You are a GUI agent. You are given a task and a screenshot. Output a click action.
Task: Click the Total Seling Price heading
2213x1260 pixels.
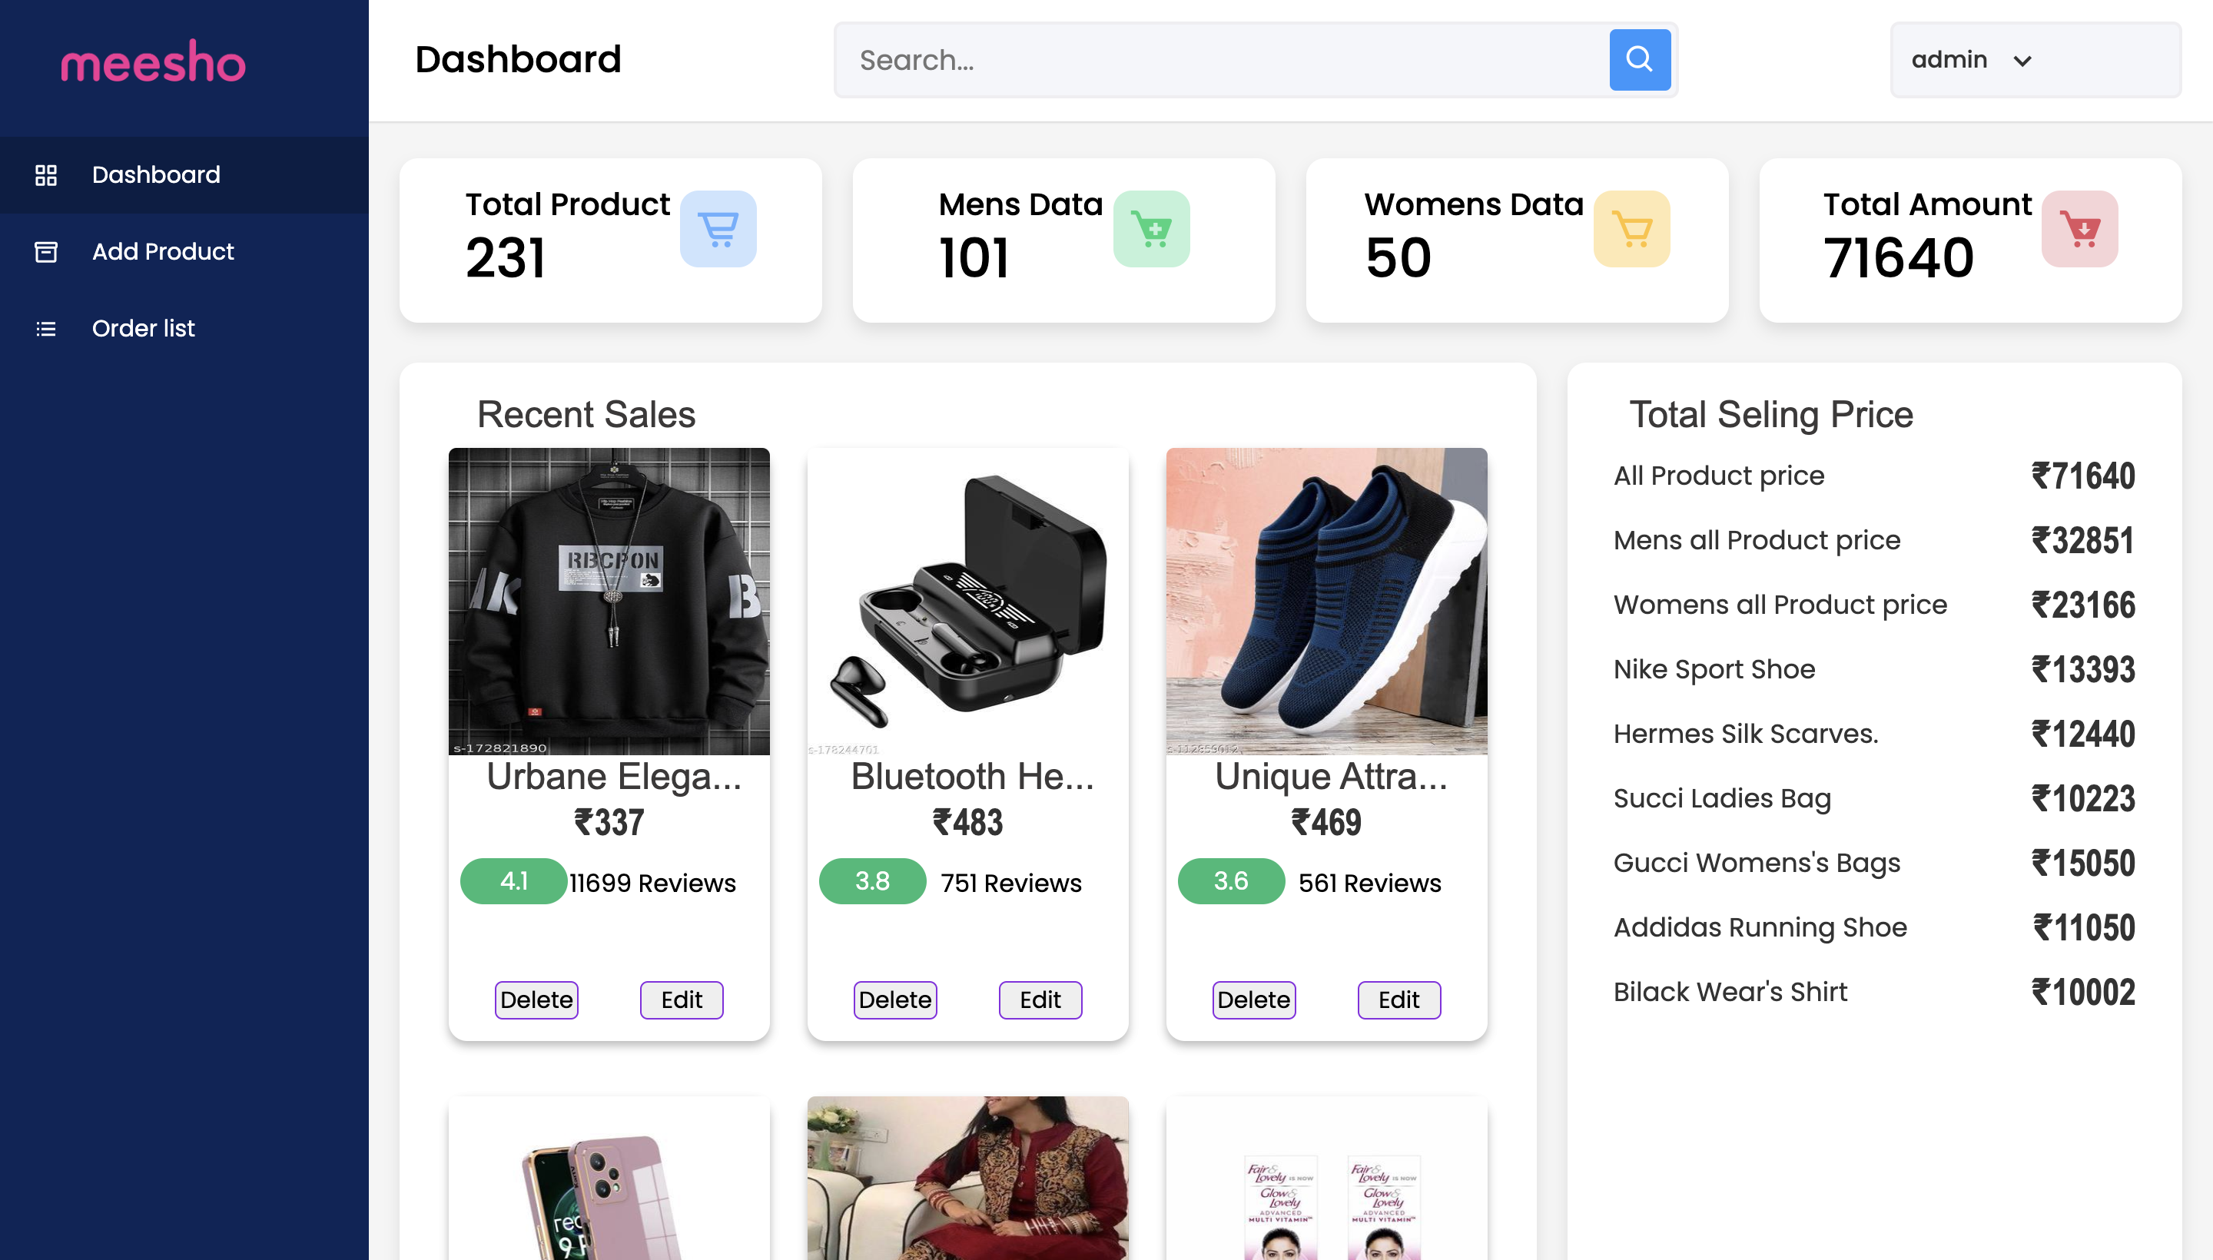tap(1770, 415)
